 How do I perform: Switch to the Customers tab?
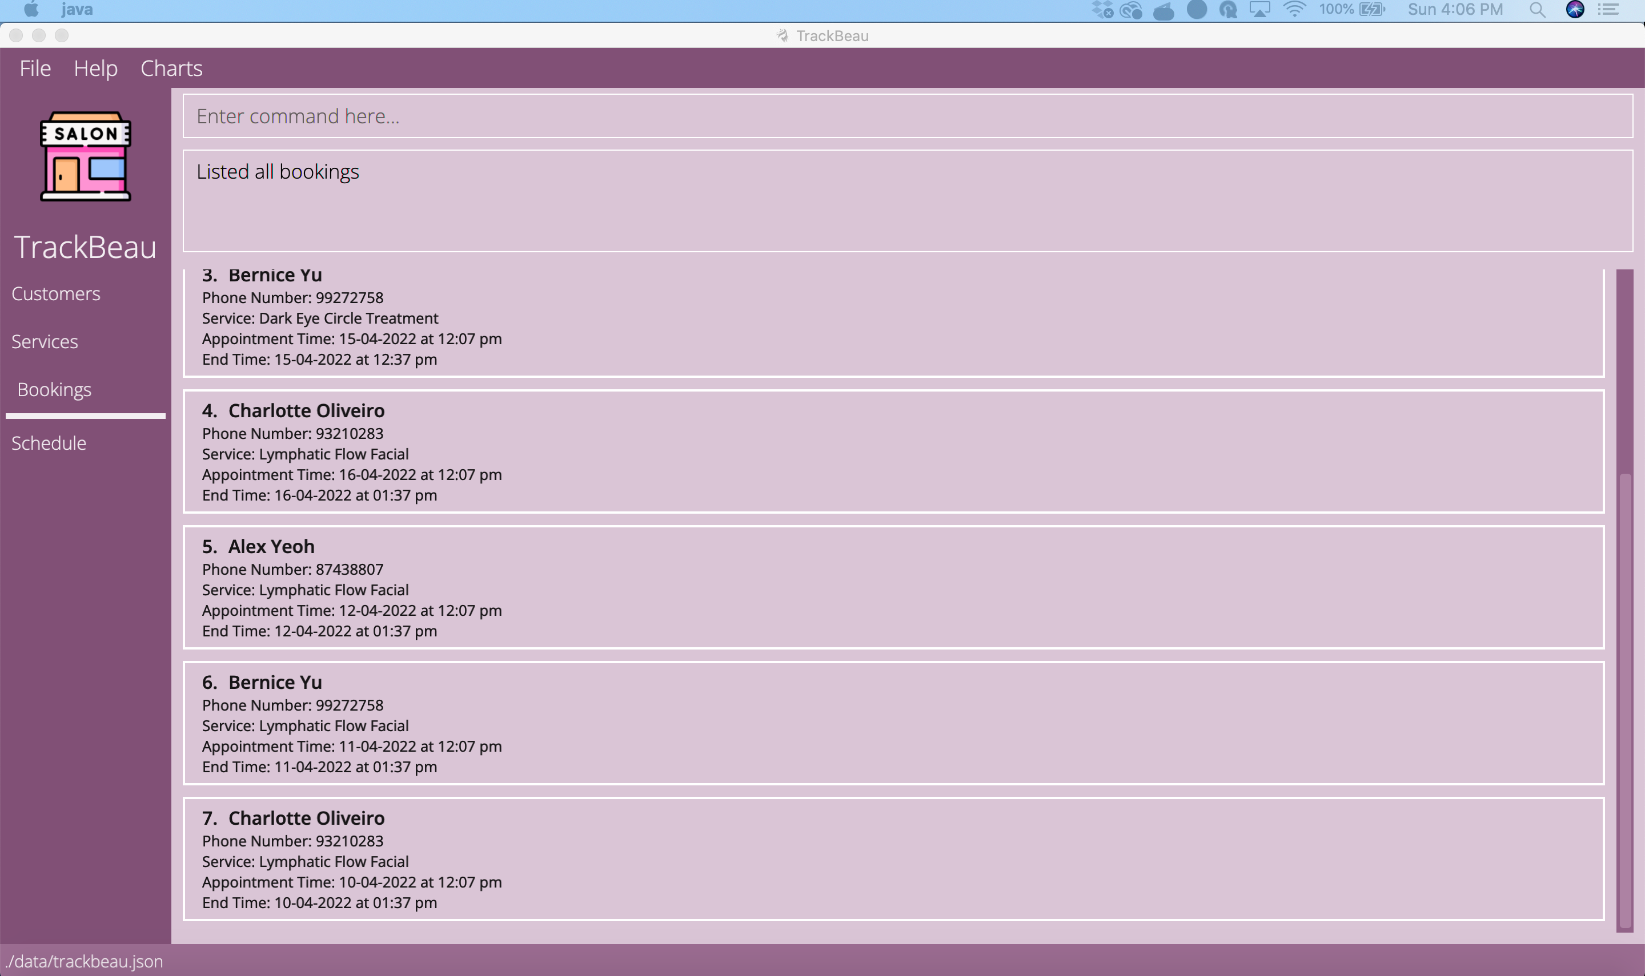[56, 293]
